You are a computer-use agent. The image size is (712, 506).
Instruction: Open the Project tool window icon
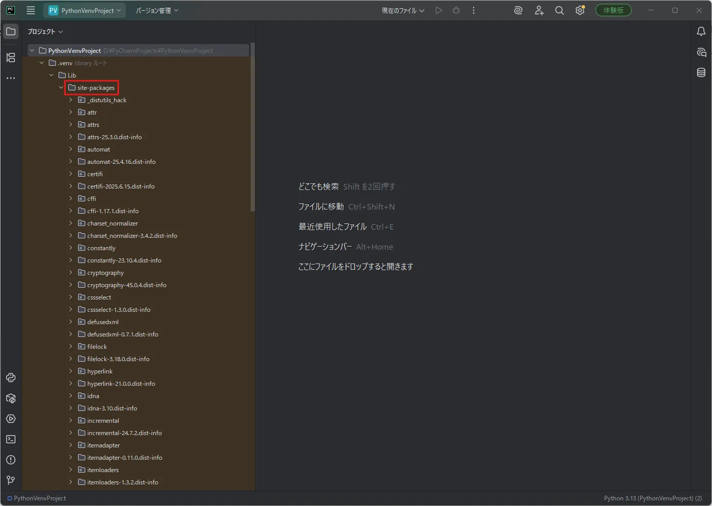11,31
